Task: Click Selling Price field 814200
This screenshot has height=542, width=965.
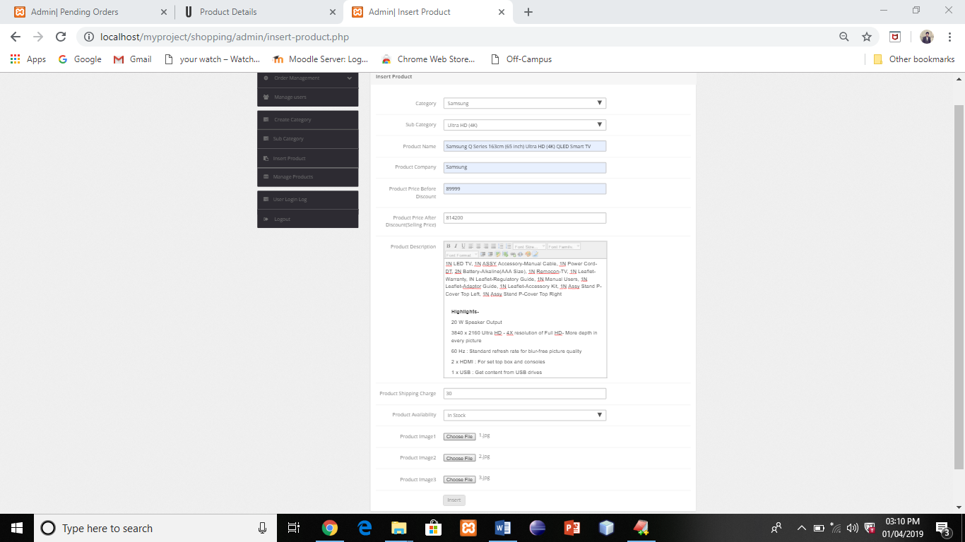Action: click(525, 218)
